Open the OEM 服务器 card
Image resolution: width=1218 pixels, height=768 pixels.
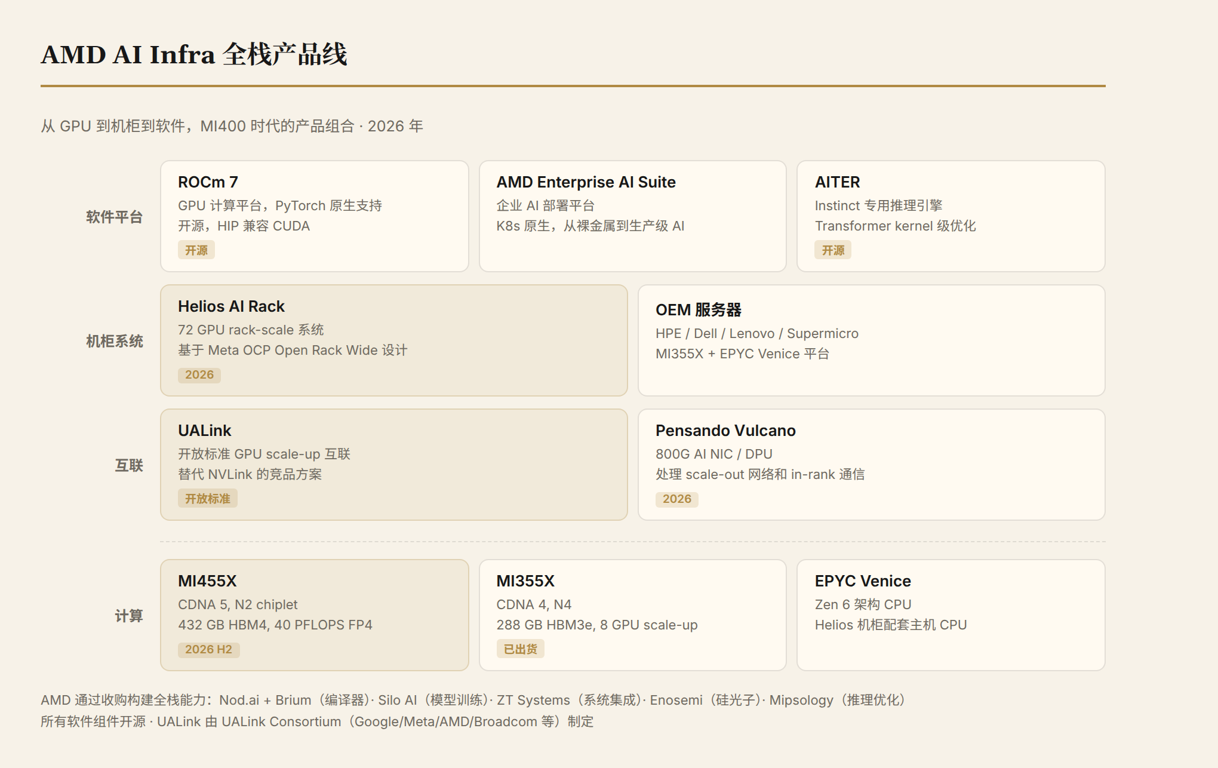[871, 340]
